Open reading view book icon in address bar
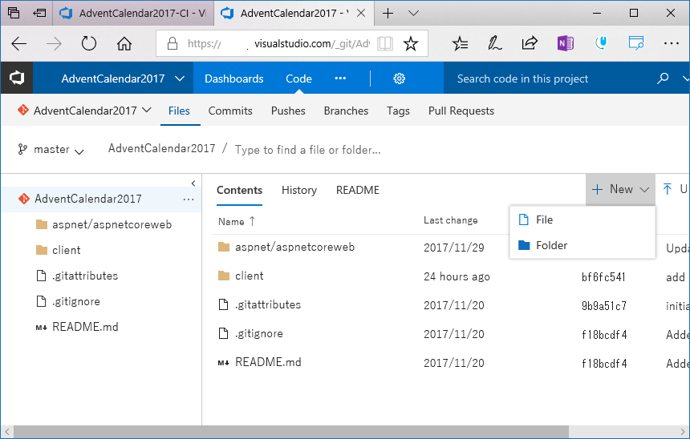 coord(385,43)
